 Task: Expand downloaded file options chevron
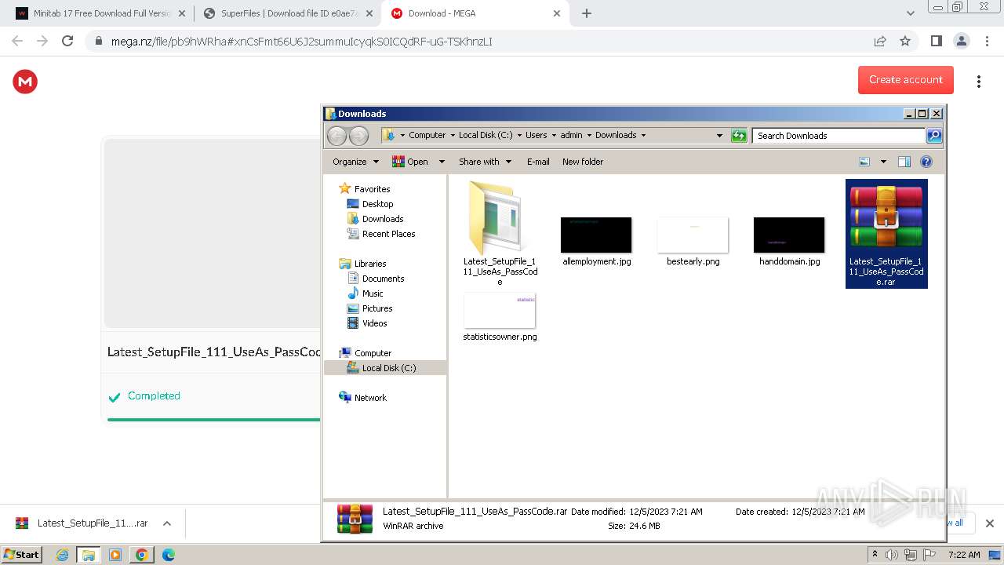pos(166,523)
